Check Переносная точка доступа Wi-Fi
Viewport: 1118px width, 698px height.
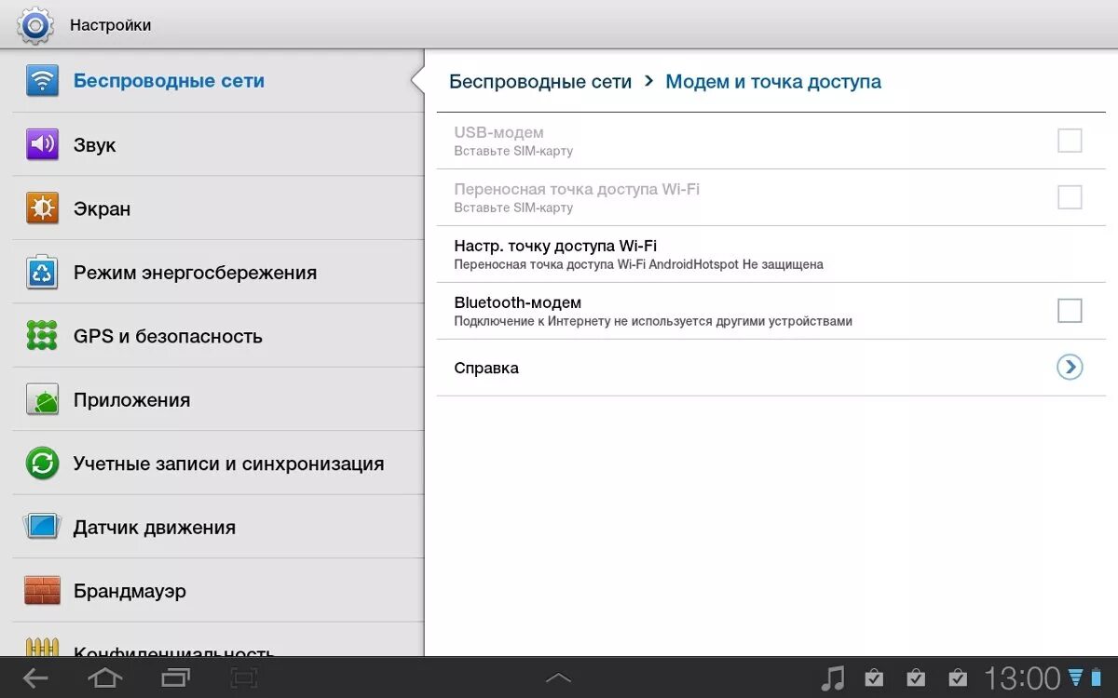[1069, 196]
